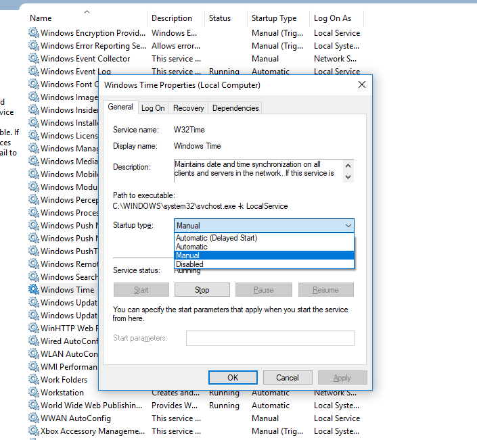
Task: Choose the Manual option in dropdown list
Action: click(265, 255)
